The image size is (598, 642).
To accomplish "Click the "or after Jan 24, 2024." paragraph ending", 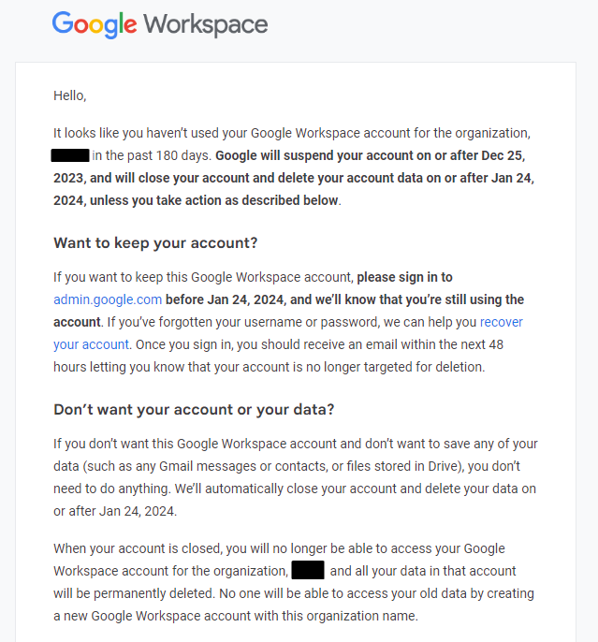I will pyautogui.click(x=115, y=511).
